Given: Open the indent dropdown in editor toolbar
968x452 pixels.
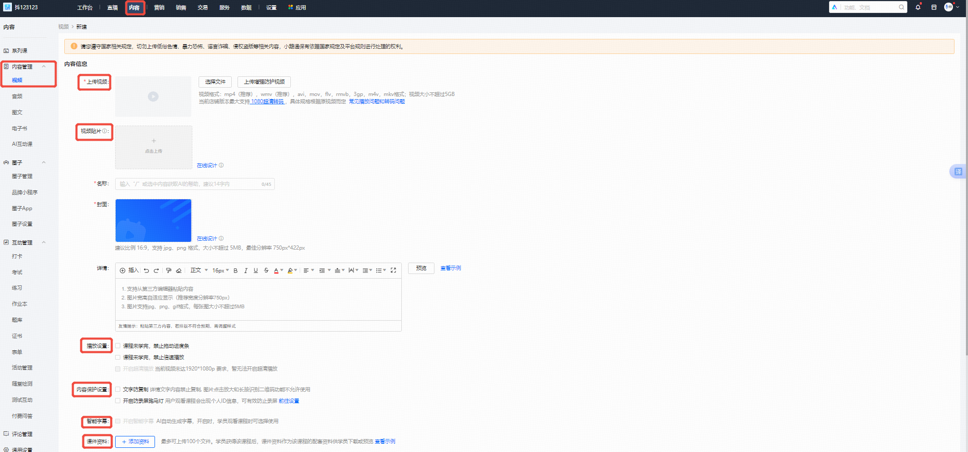Looking at the screenshot, I should [325, 270].
